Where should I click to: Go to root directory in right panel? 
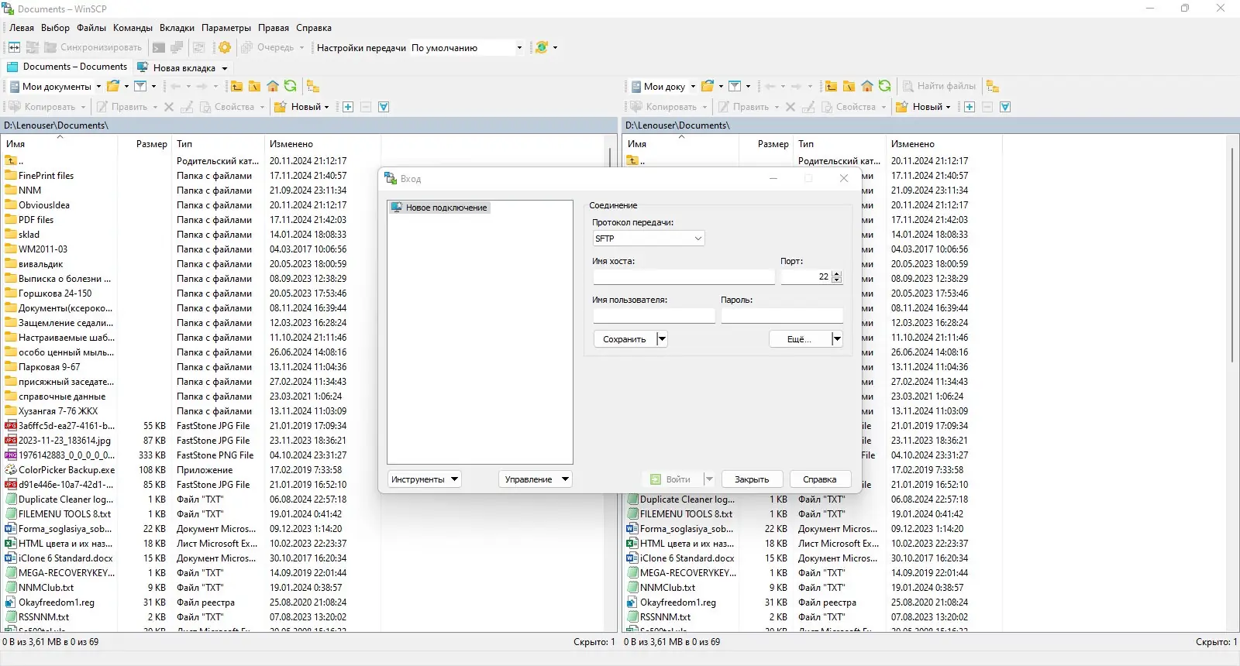click(x=849, y=86)
